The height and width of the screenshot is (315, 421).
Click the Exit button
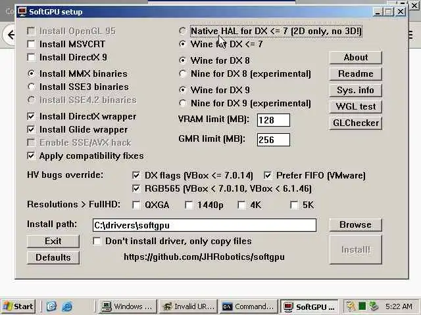[x=53, y=241]
